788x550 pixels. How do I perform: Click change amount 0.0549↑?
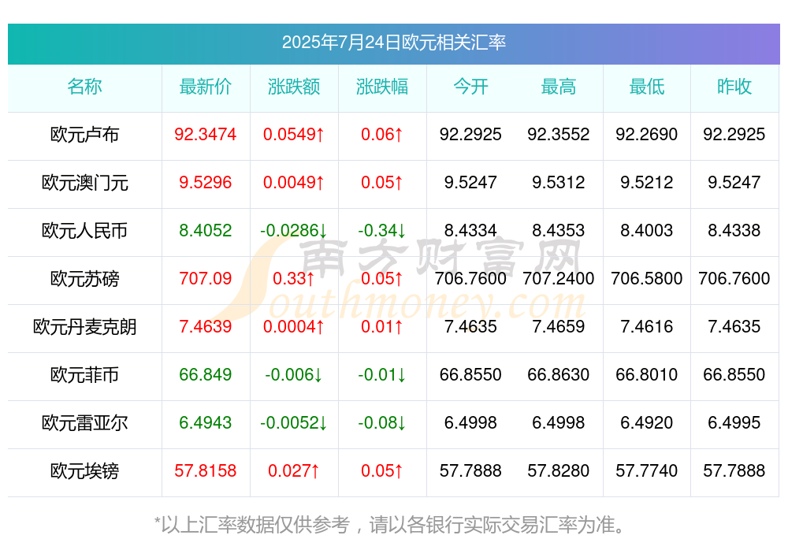[294, 134]
